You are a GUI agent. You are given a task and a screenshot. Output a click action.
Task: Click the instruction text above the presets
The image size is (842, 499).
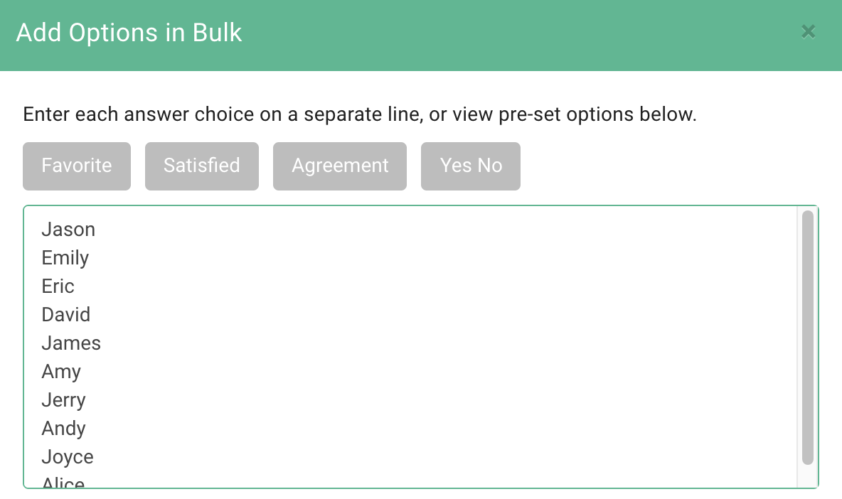click(361, 114)
